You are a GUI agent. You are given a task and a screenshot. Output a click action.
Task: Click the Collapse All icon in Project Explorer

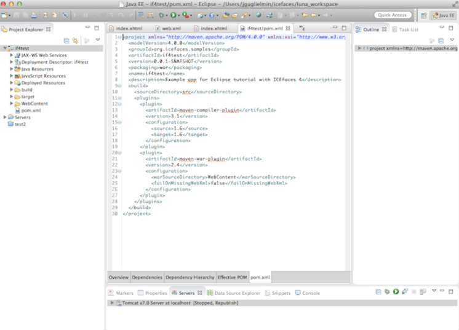(66, 40)
